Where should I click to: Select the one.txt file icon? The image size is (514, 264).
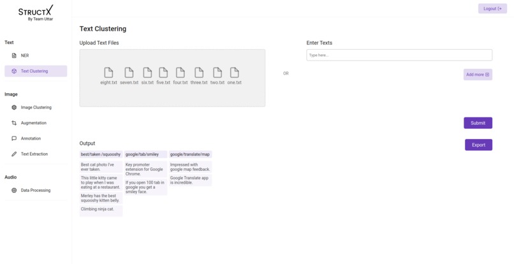click(235, 73)
